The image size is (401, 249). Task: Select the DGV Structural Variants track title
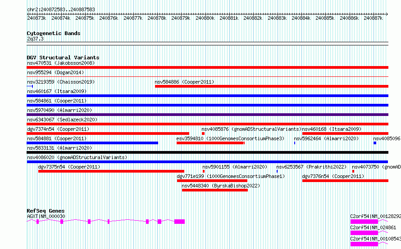point(63,58)
